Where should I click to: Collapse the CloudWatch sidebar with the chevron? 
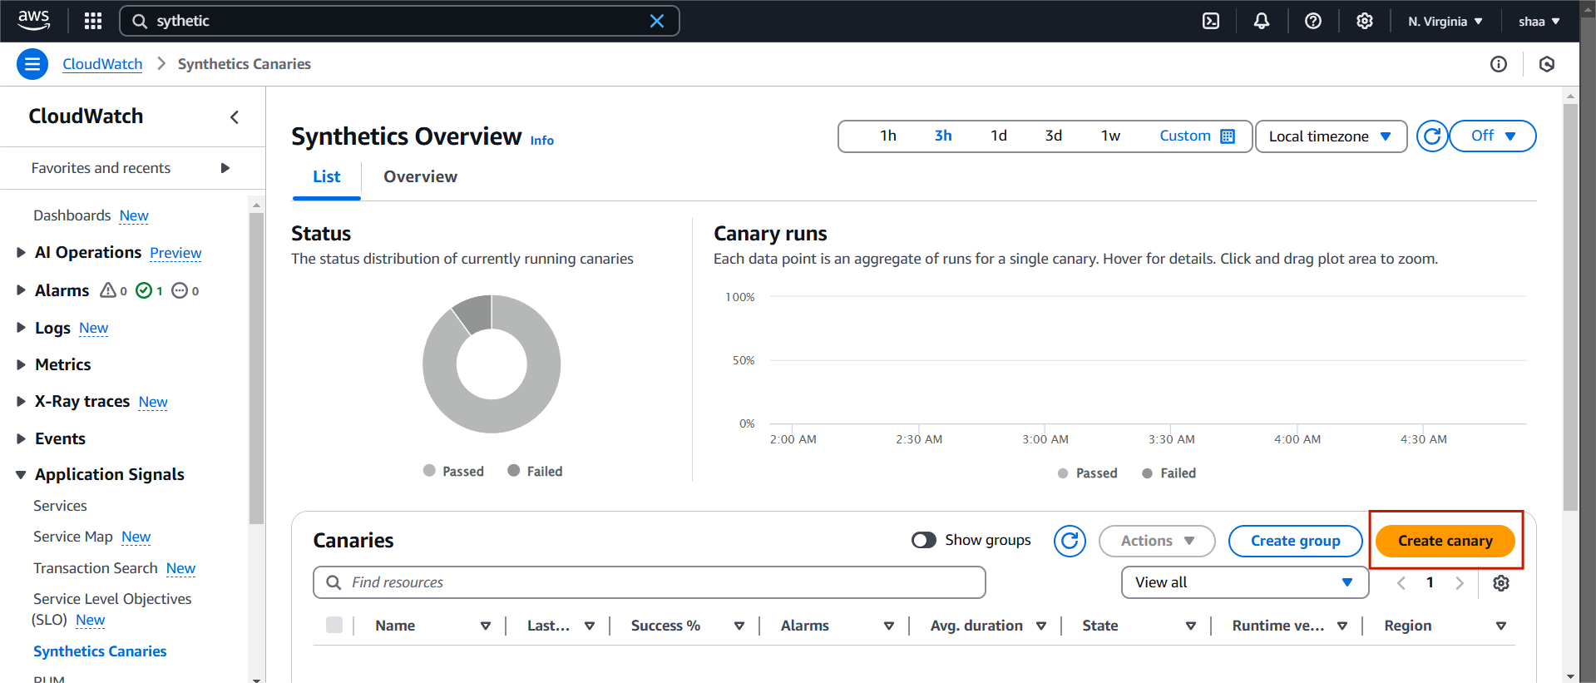click(x=235, y=117)
